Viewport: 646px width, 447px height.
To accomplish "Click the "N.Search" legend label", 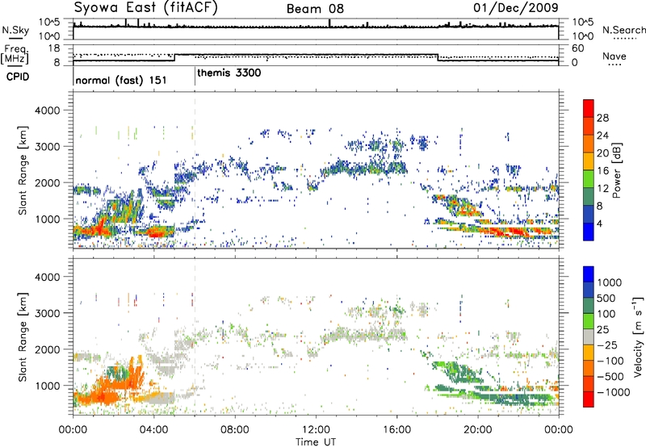I will [623, 30].
